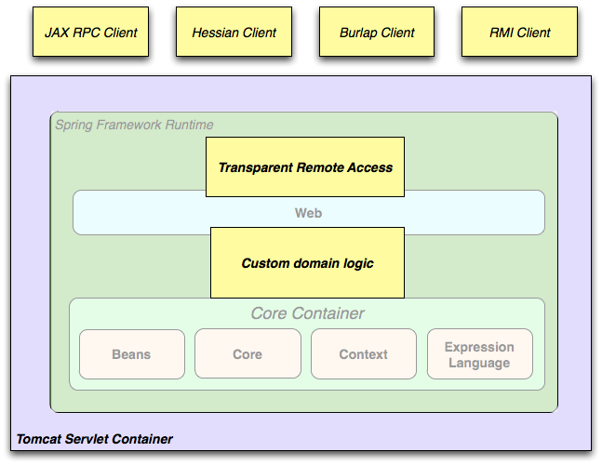The height and width of the screenshot is (465, 602).
Task: Click the word Language in Expression Language
Action: tap(479, 363)
